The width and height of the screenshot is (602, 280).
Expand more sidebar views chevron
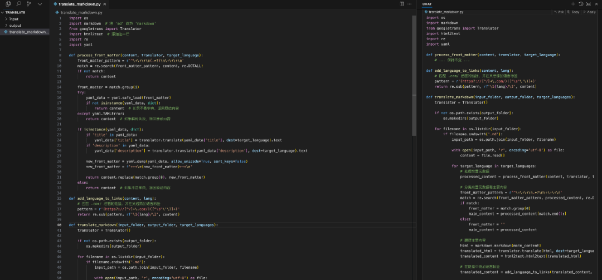[40, 4]
